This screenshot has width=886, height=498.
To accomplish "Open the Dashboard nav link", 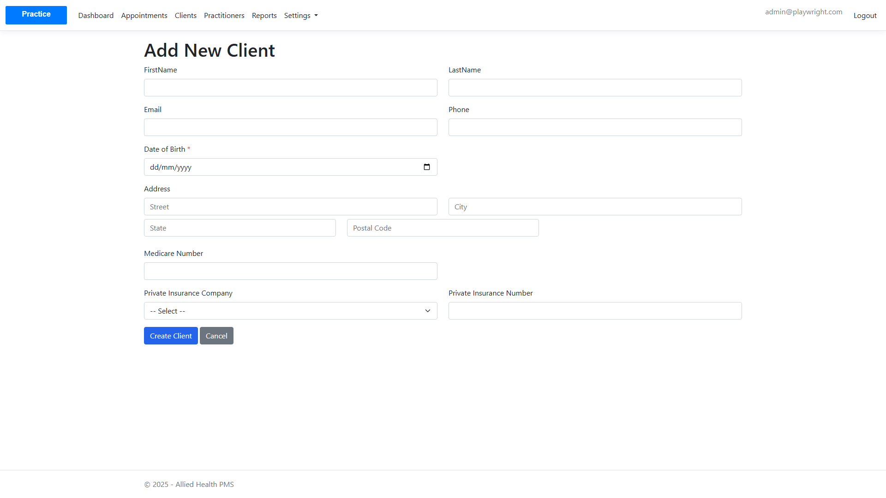I will point(96,15).
